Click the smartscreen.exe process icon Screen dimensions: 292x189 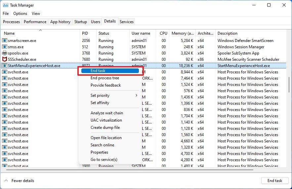tap(5, 41)
